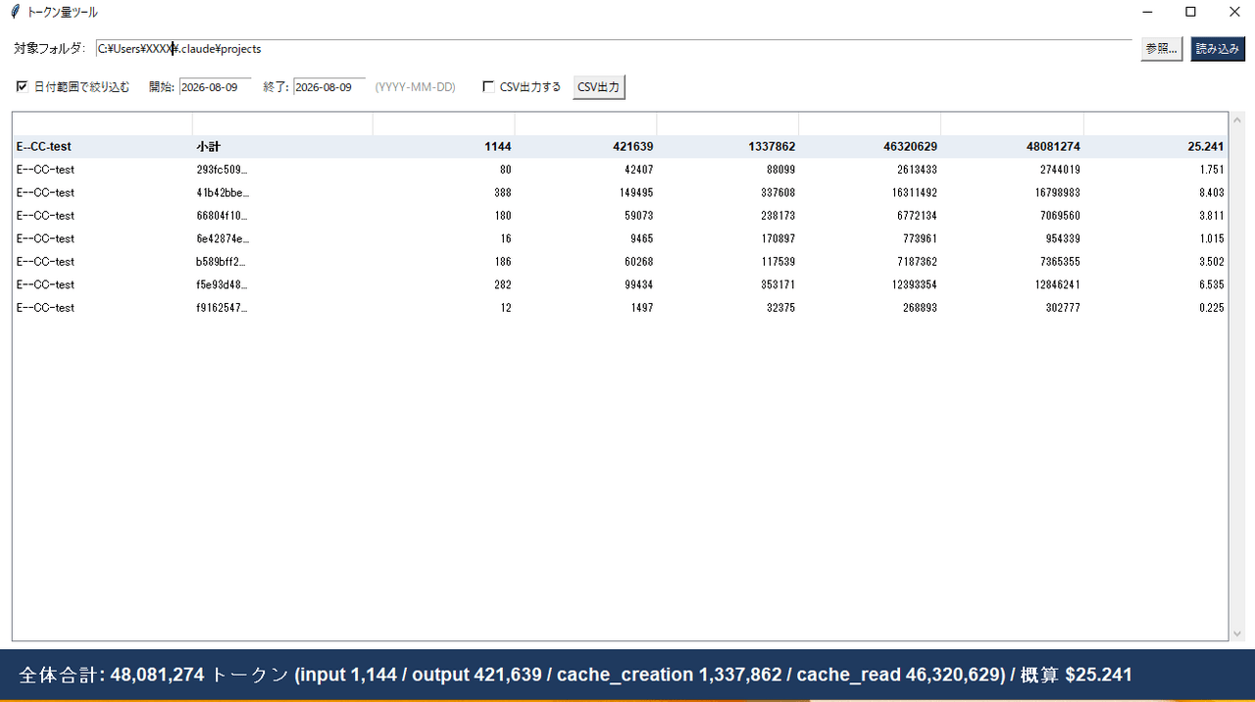Screen dimensions: 1255x702
Task: Click value 12393354 in the table
Action: tap(914, 285)
